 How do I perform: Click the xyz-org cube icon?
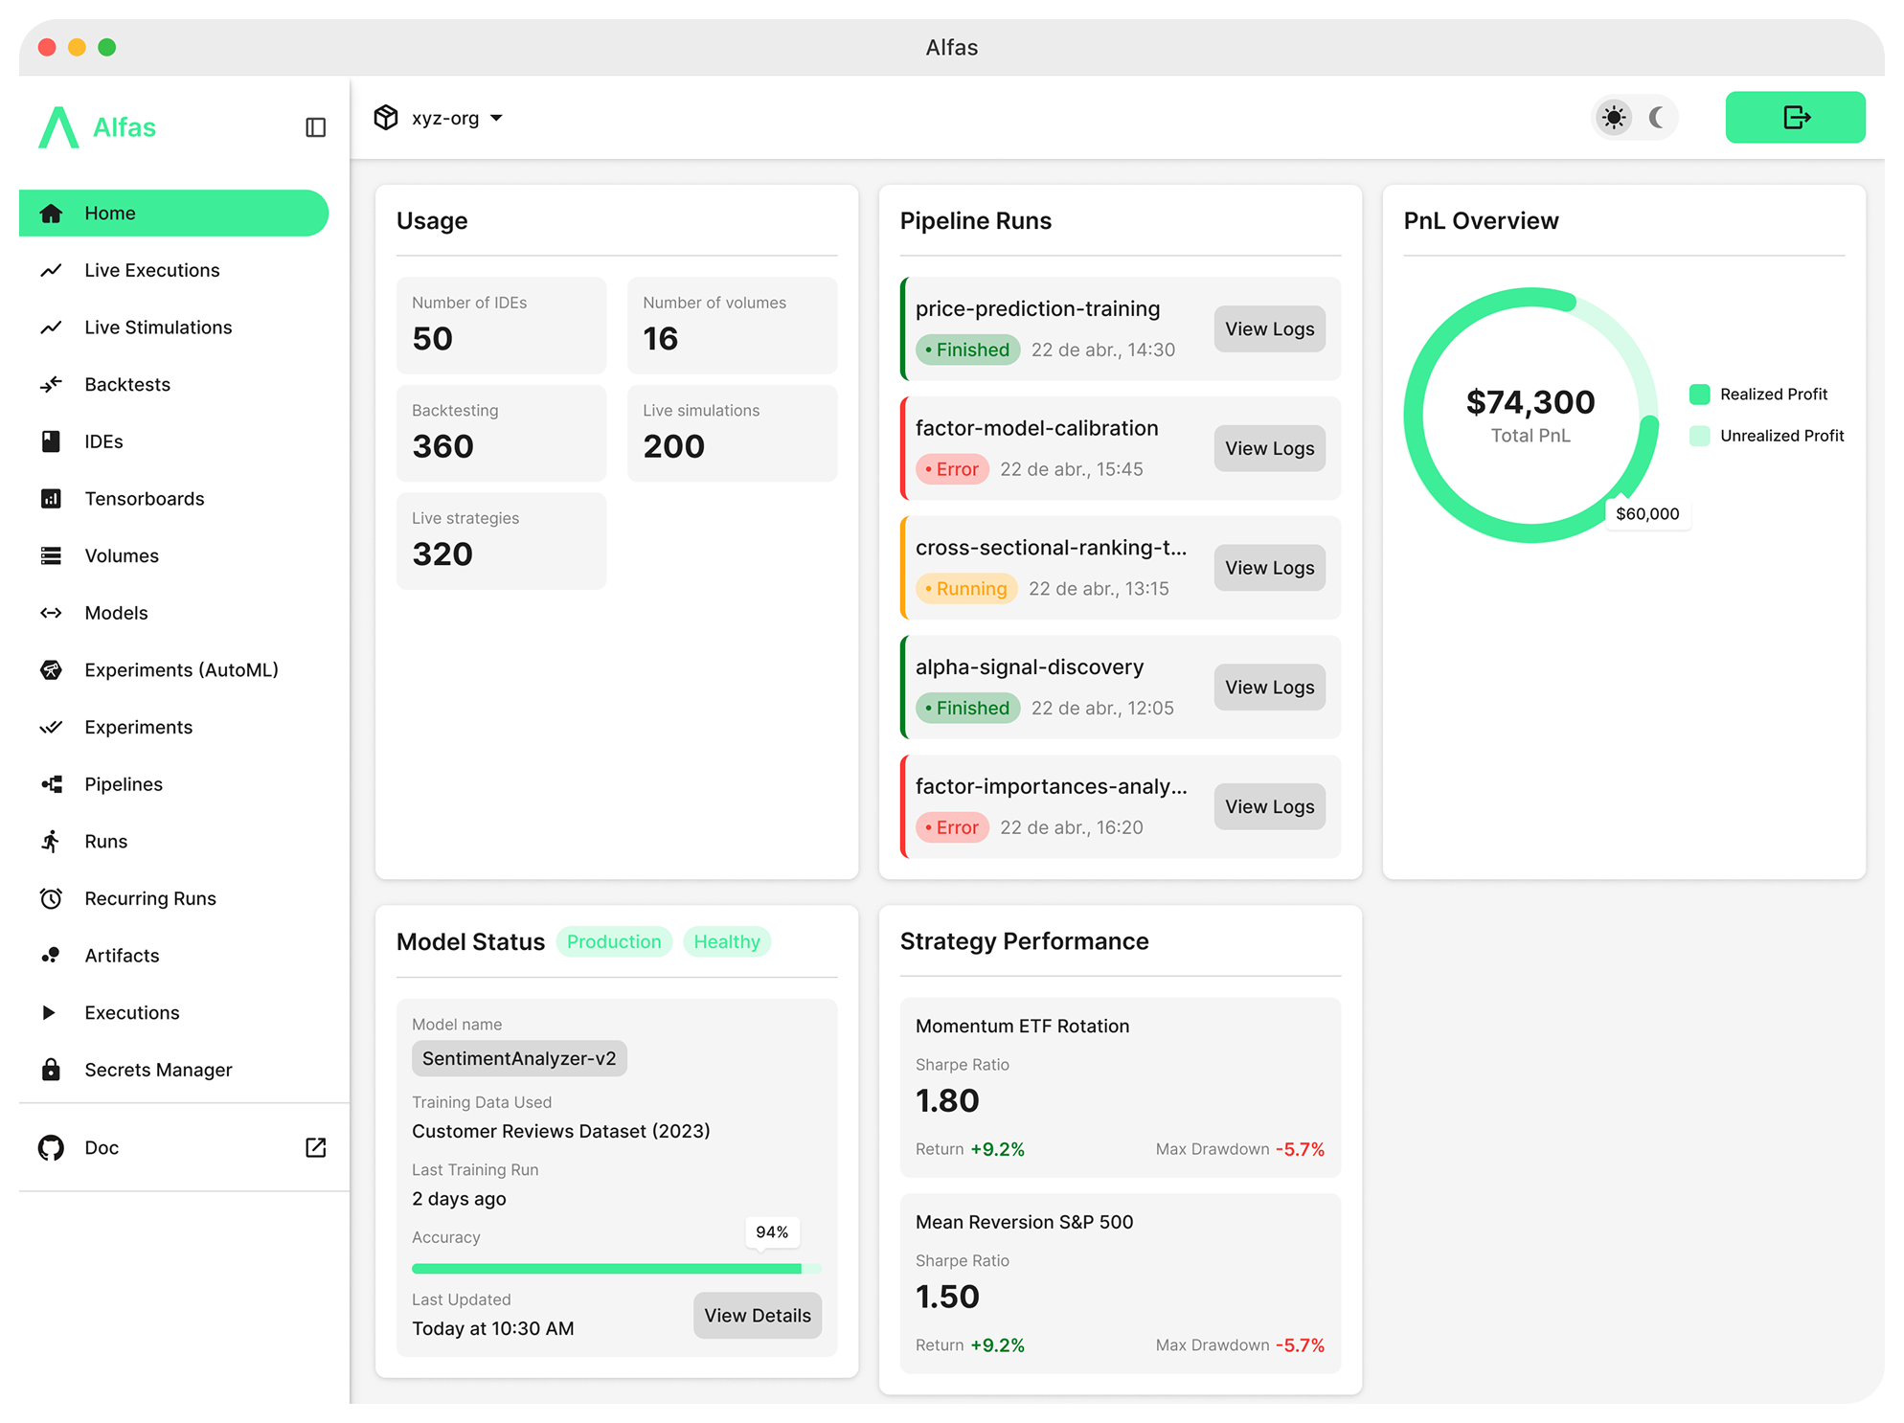386,118
